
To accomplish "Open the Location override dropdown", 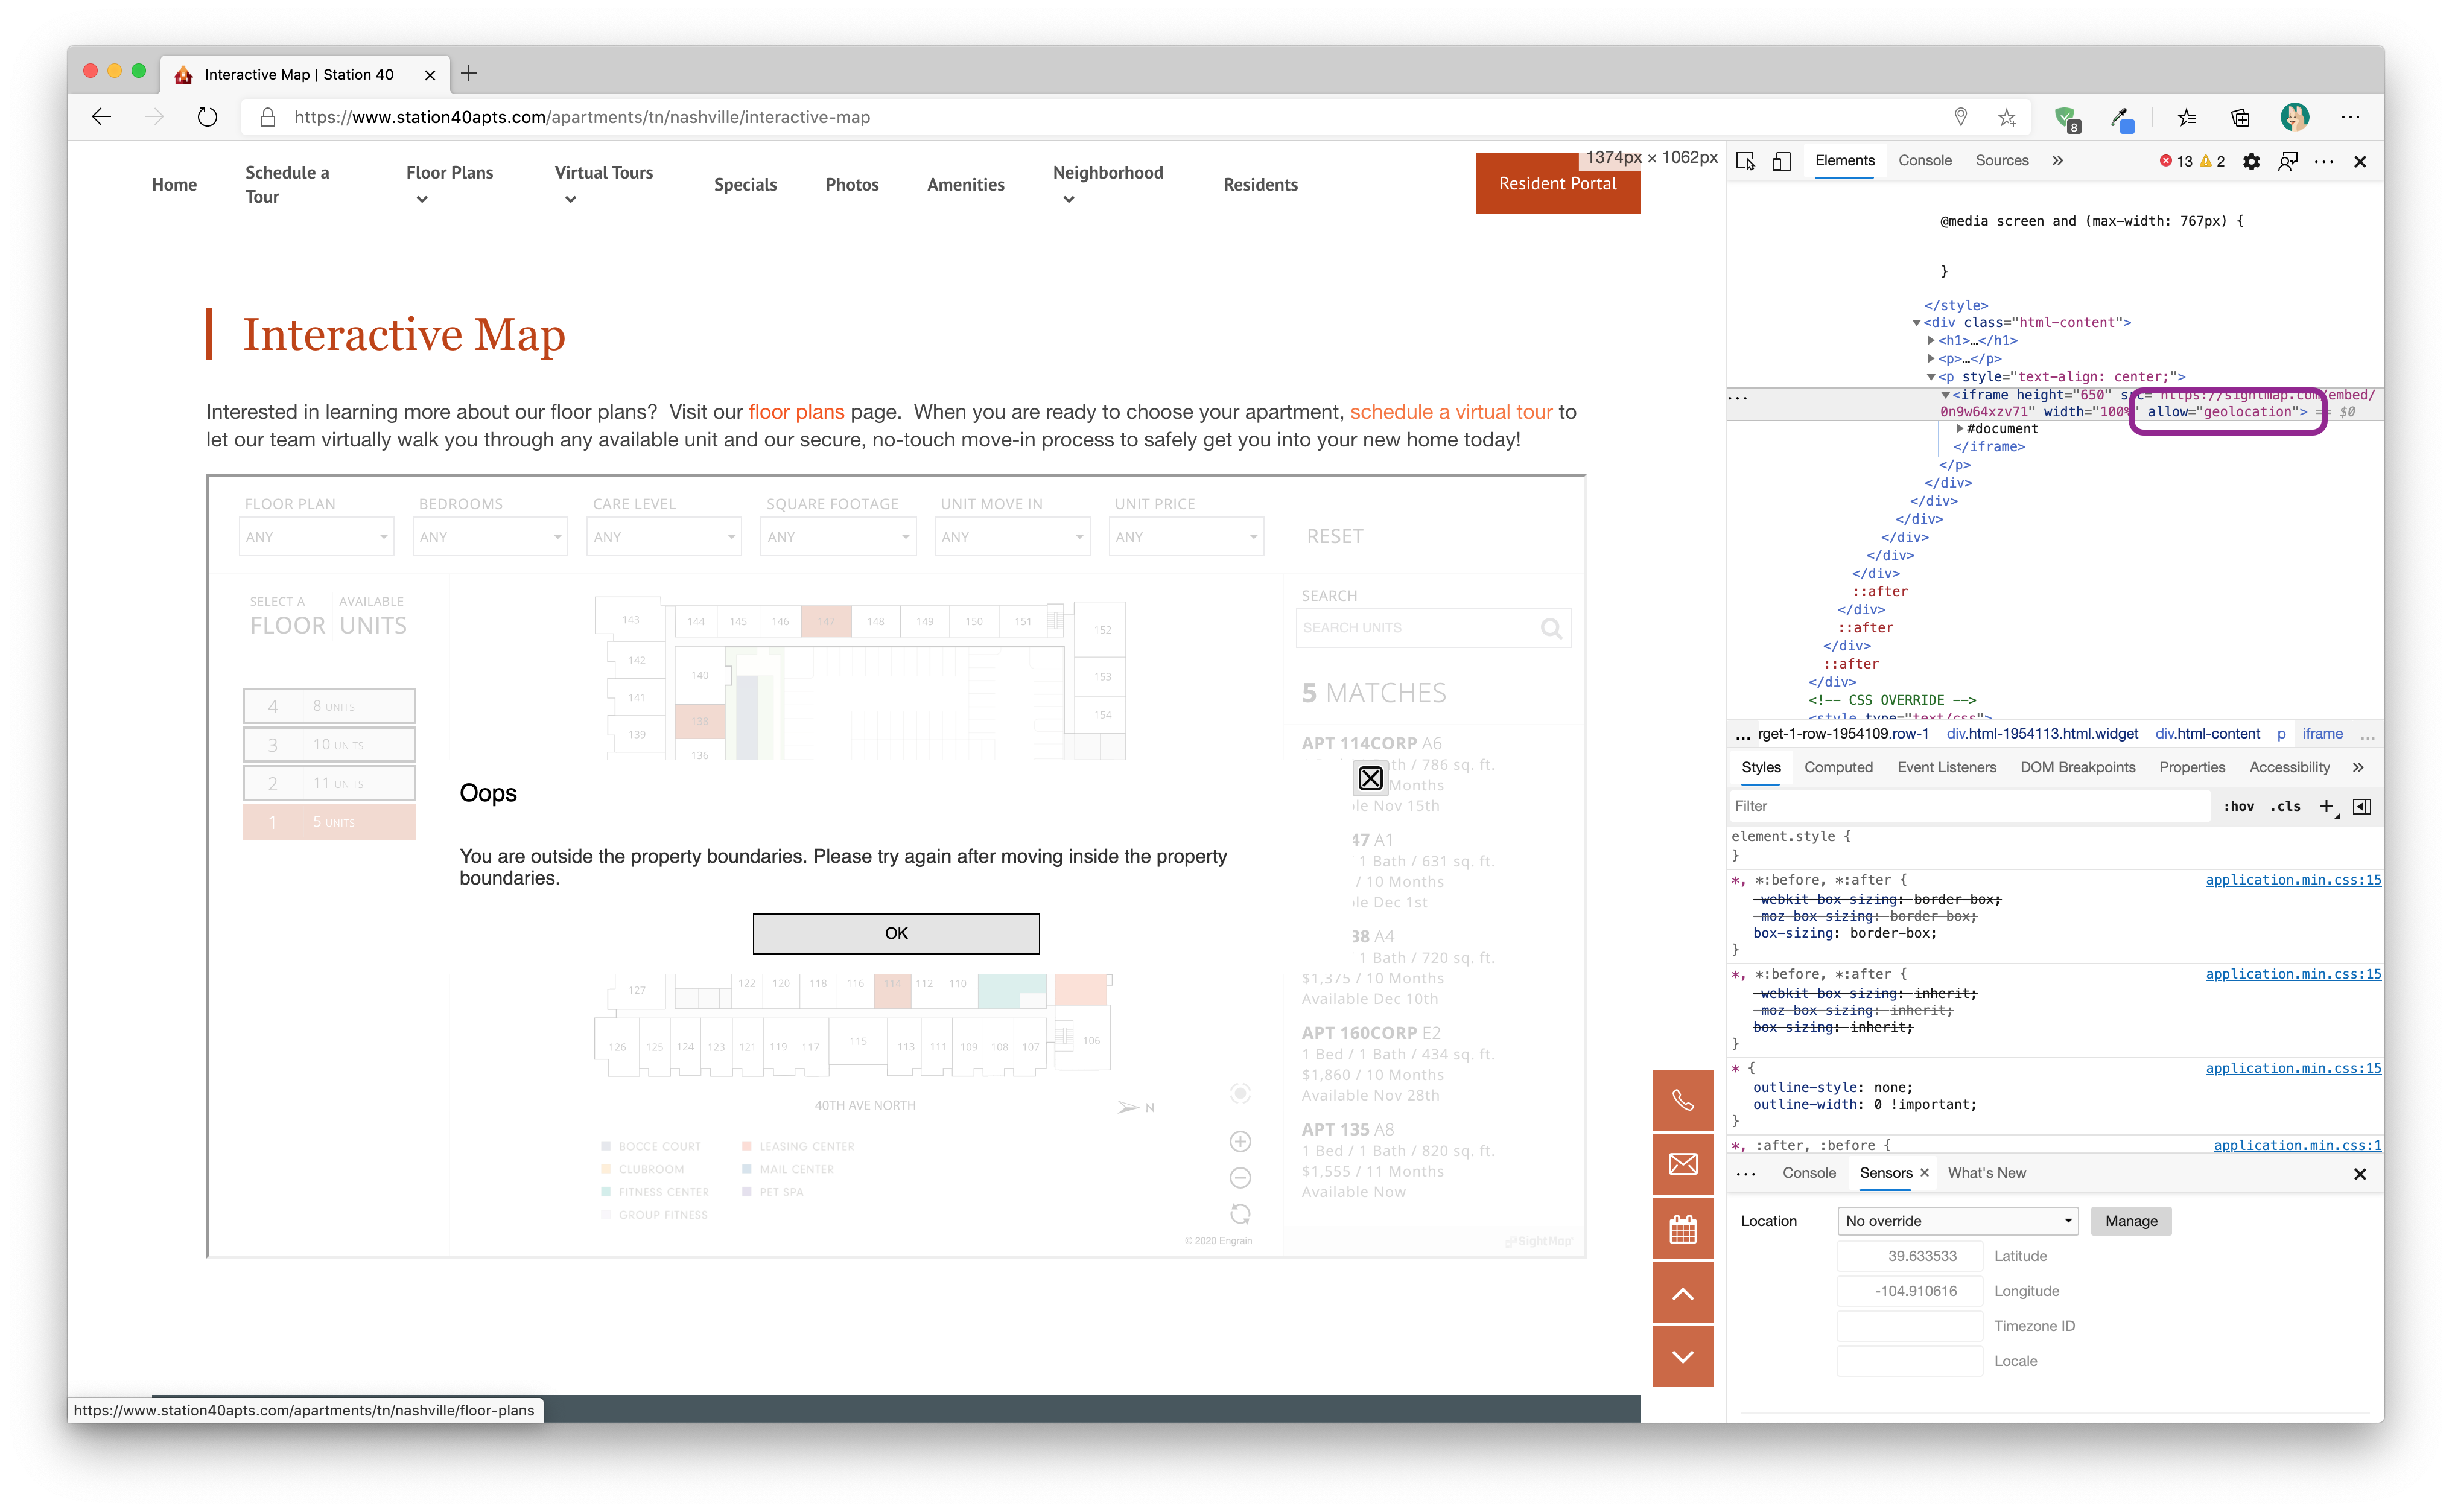I will click(1957, 1221).
